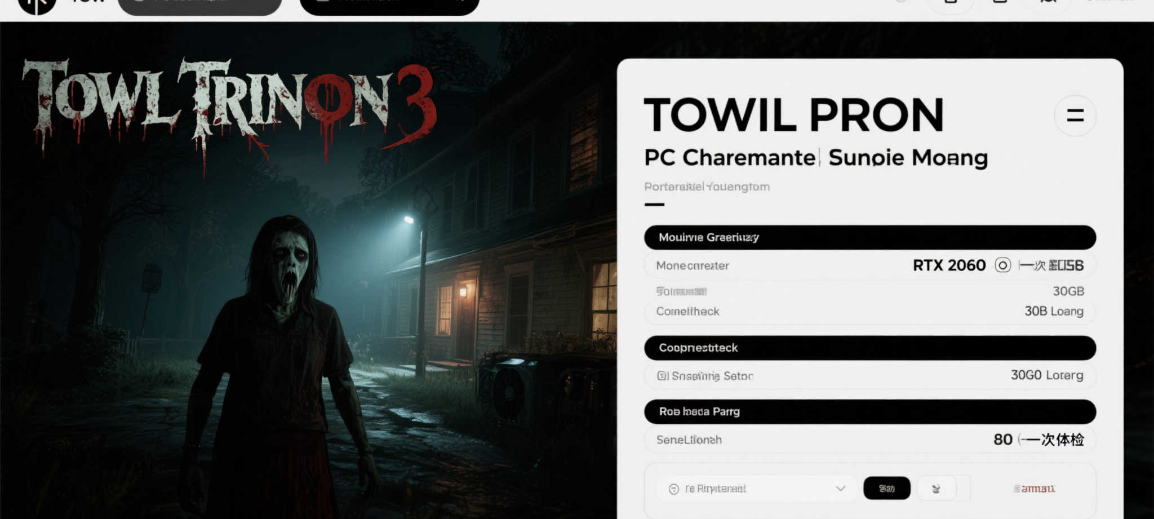Select the dark gray pill tab in the top bar
Screen dimensions: 1154x519
pyautogui.click(x=199, y=6)
